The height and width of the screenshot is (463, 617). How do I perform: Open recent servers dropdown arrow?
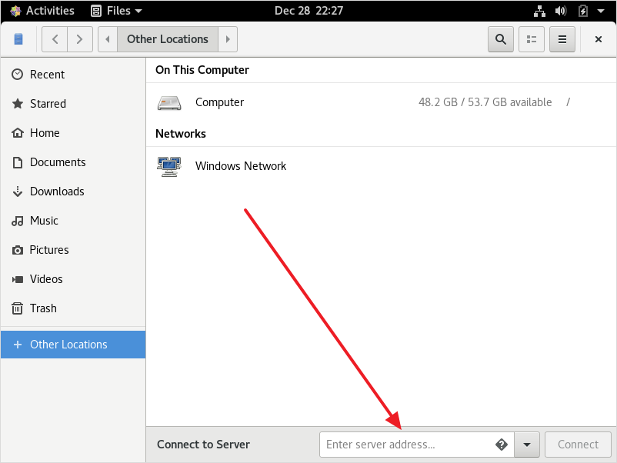point(527,445)
